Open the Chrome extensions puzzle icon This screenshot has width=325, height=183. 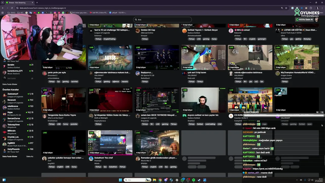point(311,8)
